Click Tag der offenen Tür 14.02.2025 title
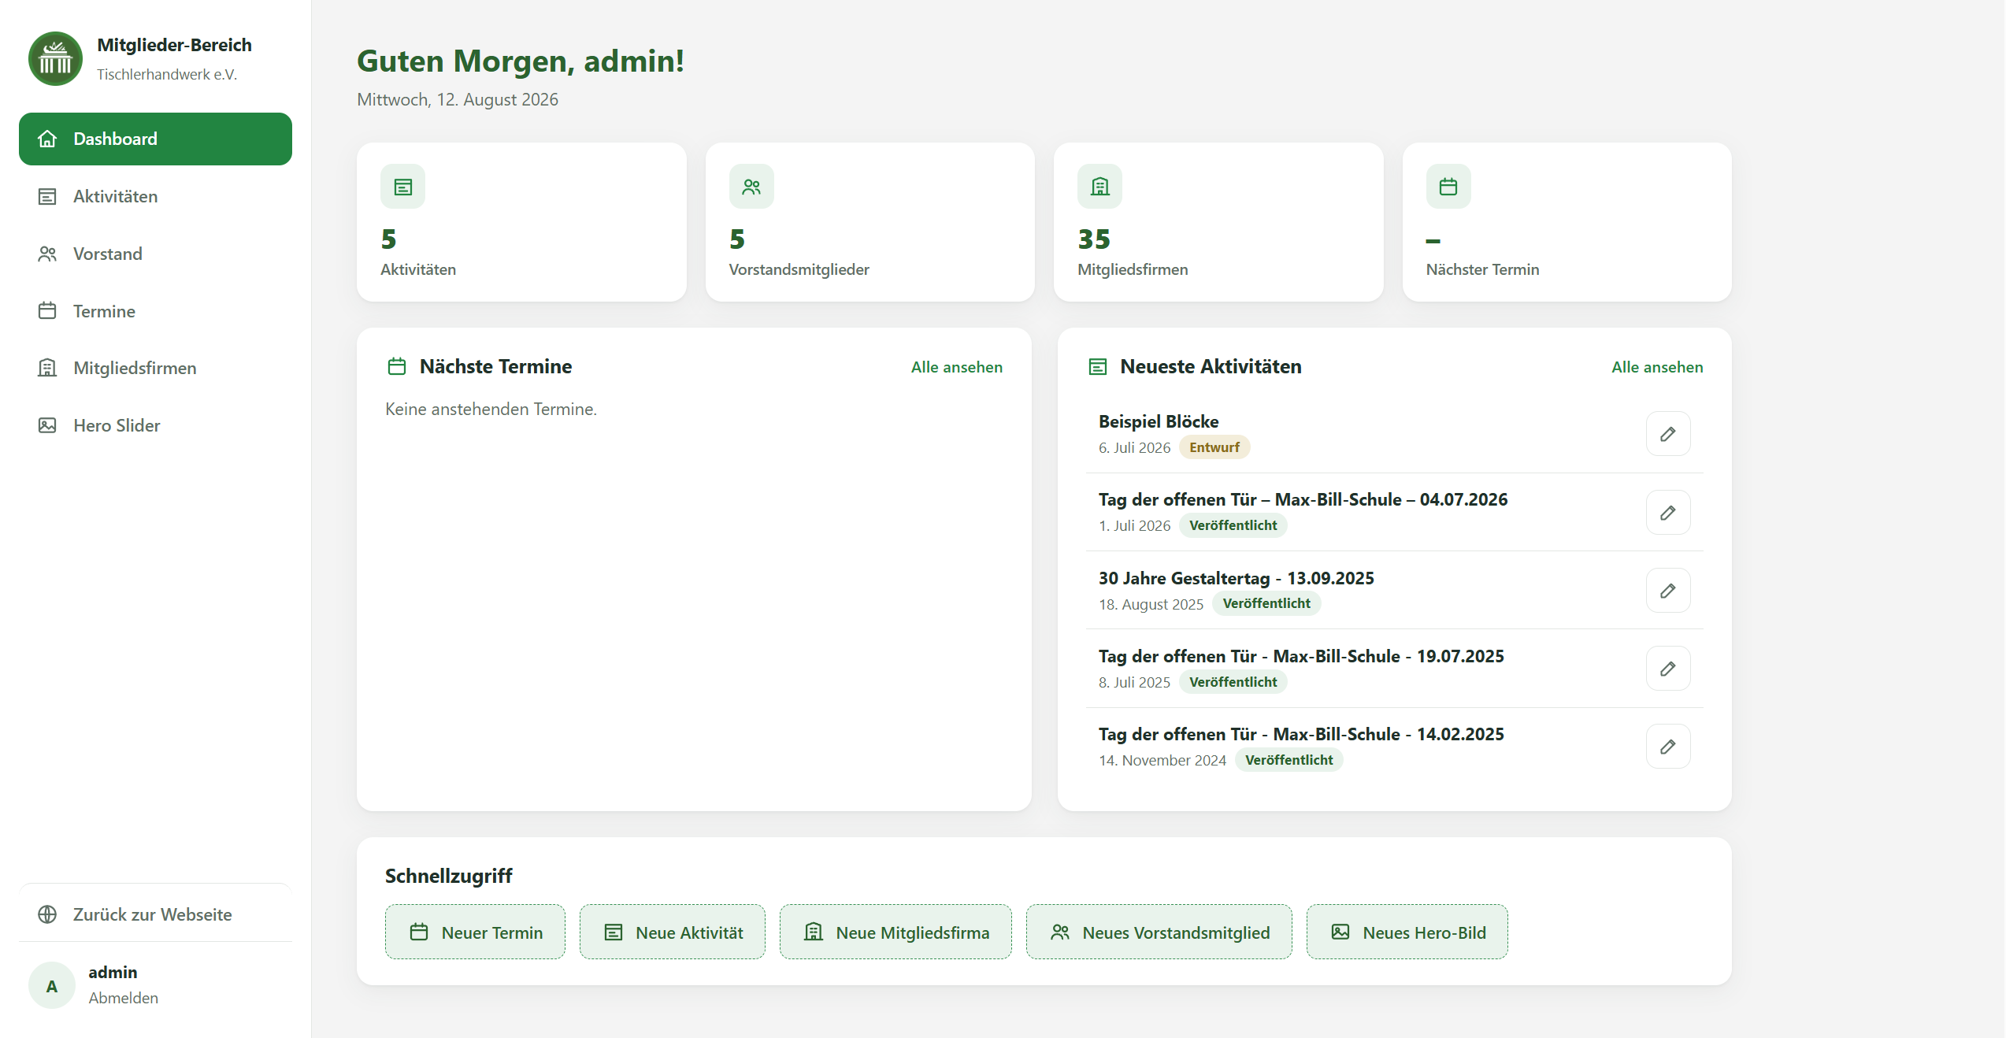Image resolution: width=2006 pixels, height=1038 pixels. tap(1301, 734)
